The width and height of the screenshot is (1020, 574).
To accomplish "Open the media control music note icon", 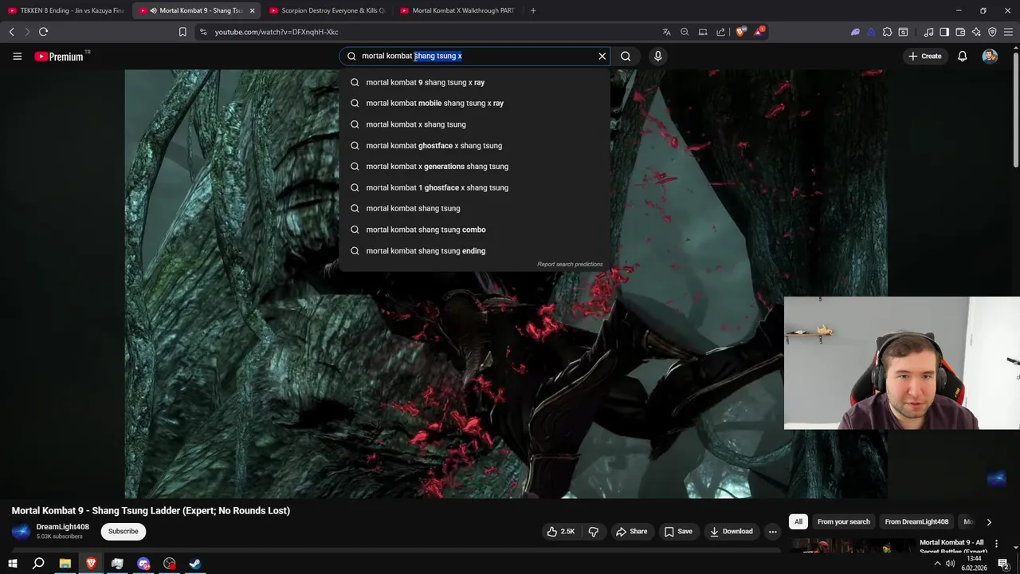I will [x=928, y=32].
